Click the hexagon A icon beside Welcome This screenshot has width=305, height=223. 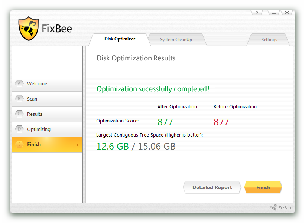pyautogui.click(x=19, y=83)
